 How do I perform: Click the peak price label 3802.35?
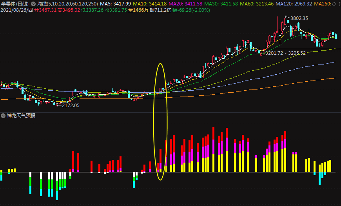point(299,18)
